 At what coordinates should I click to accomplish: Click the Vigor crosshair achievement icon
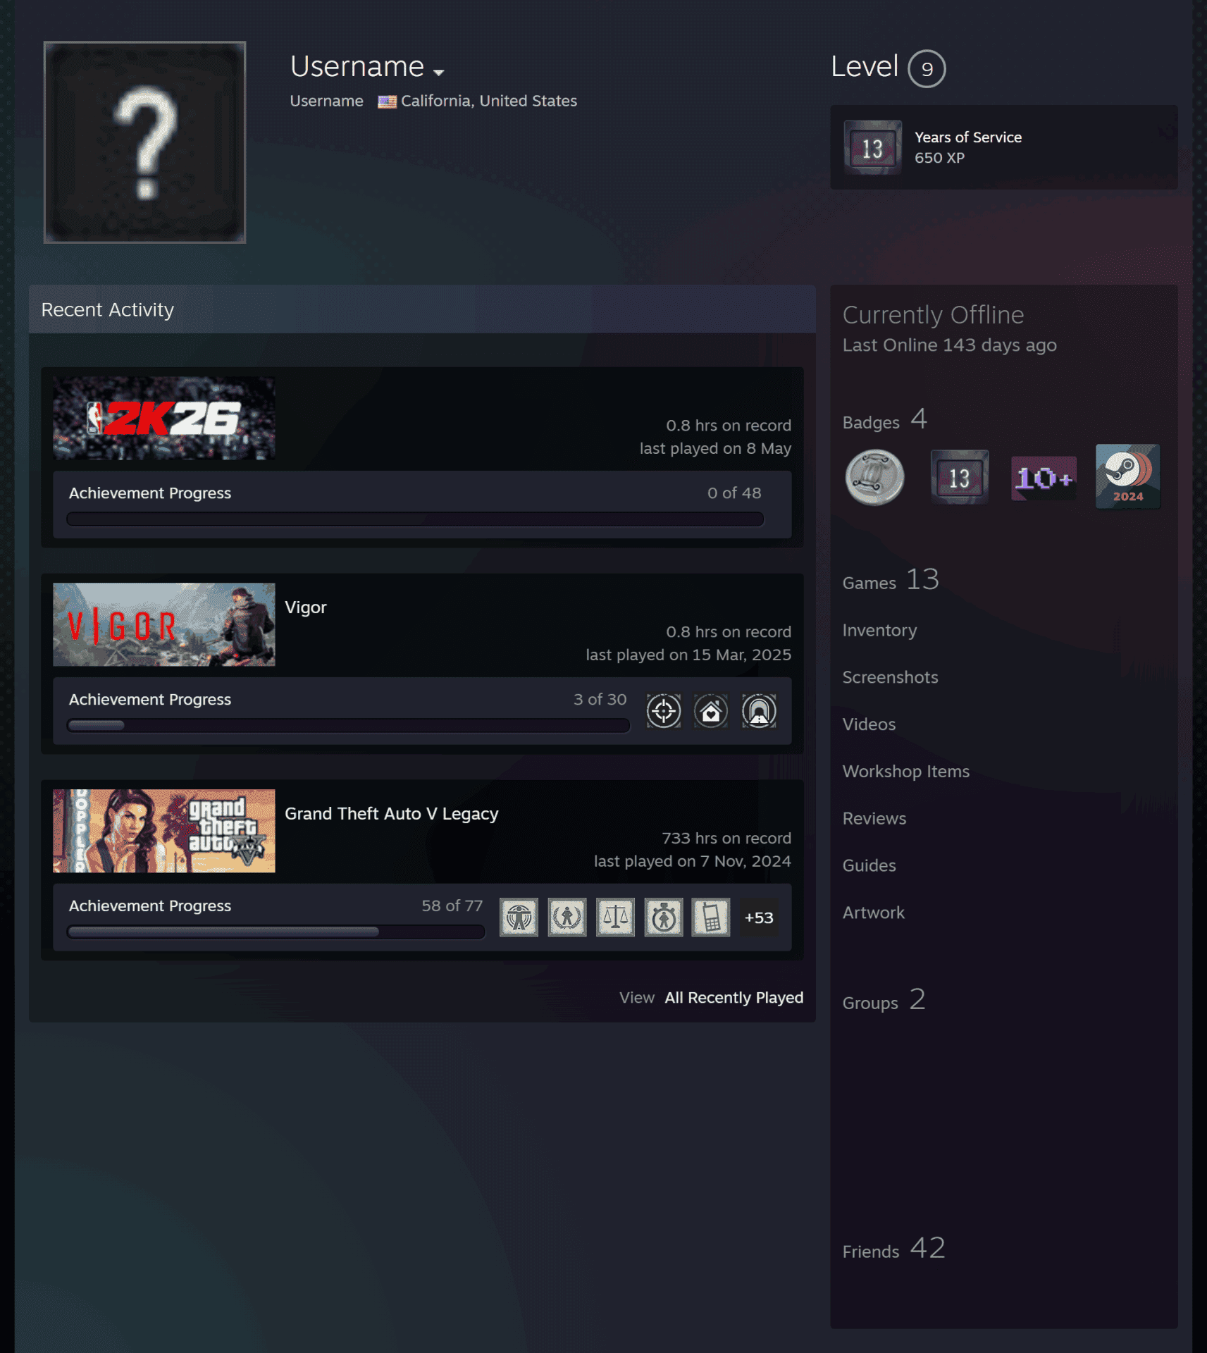(x=664, y=711)
